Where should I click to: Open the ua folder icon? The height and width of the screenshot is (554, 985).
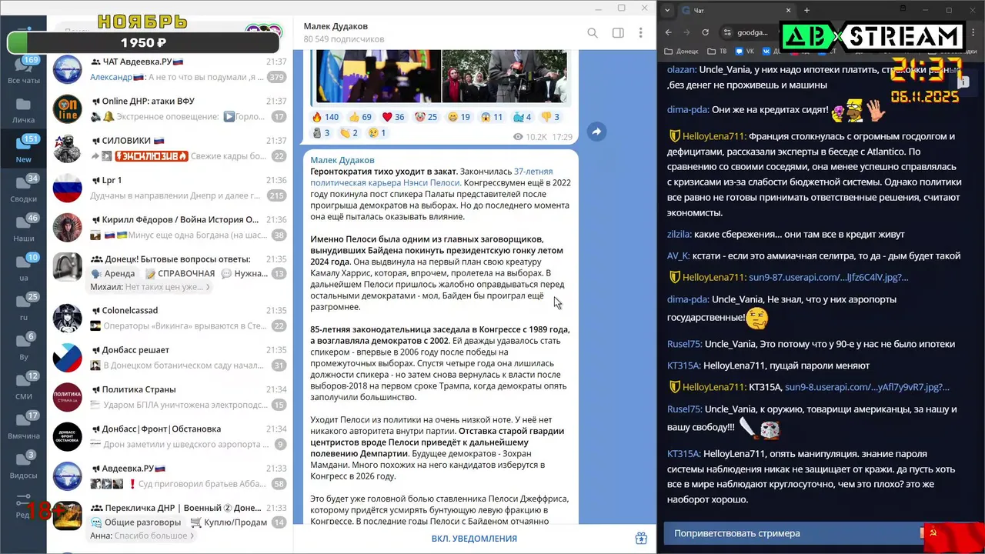(23, 268)
